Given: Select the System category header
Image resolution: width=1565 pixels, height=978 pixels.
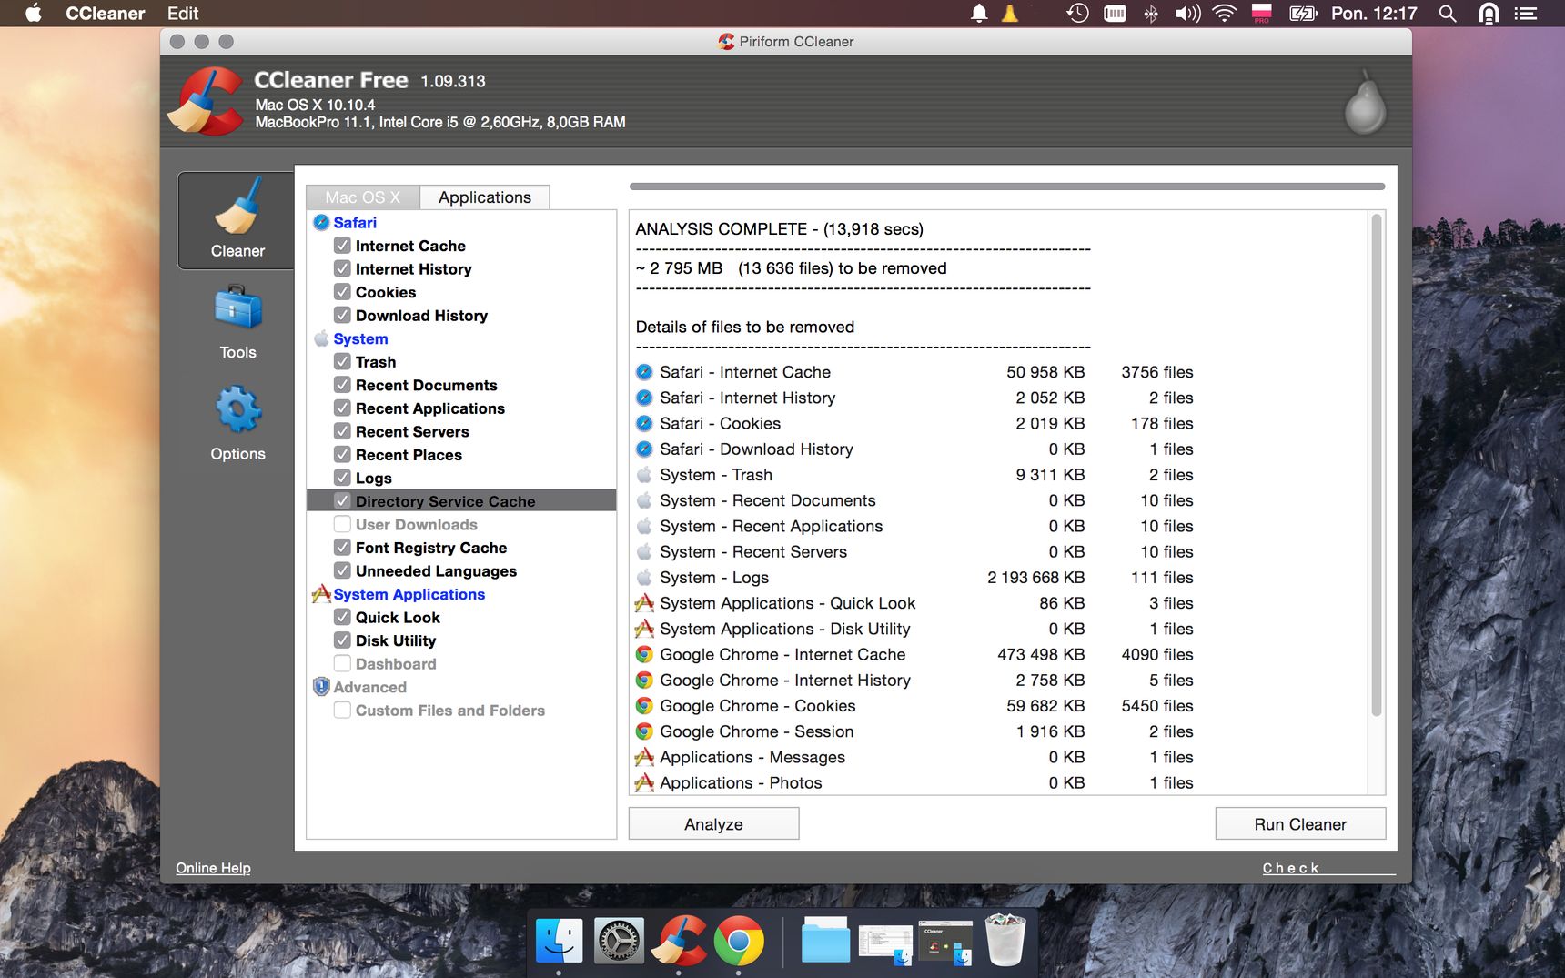Looking at the screenshot, I should click(x=360, y=338).
